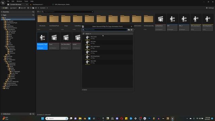Image resolution: width=215 pixels, height=121 pixels.
Task: Click the Unreal Editor taskbar icon
Action: point(172,118)
